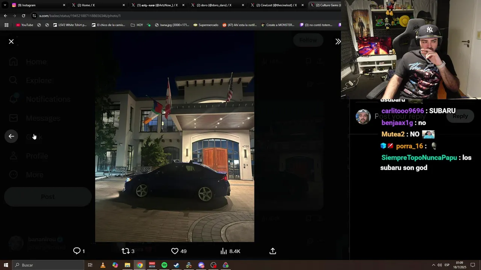Open site information icon in address bar
481x270 pixels.
[34, 16]
